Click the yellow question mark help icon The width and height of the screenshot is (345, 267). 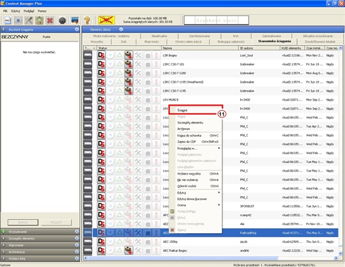point(87,20)
